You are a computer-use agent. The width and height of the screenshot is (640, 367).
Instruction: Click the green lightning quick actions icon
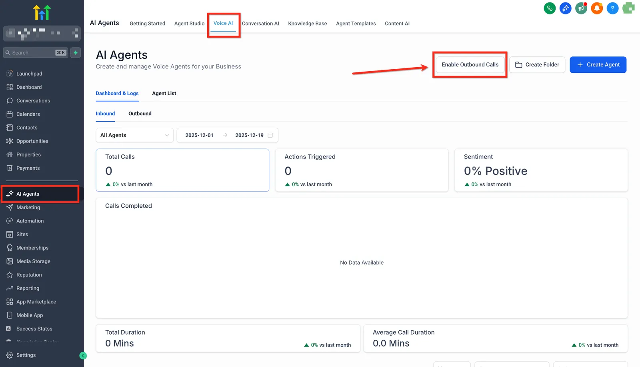click(x=76, y=53)
